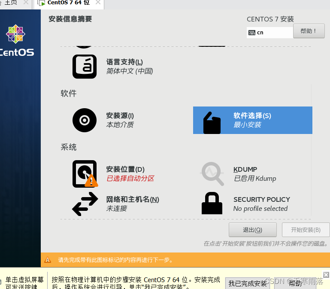Select the Software Selection (软件选择) package icon

212,122
